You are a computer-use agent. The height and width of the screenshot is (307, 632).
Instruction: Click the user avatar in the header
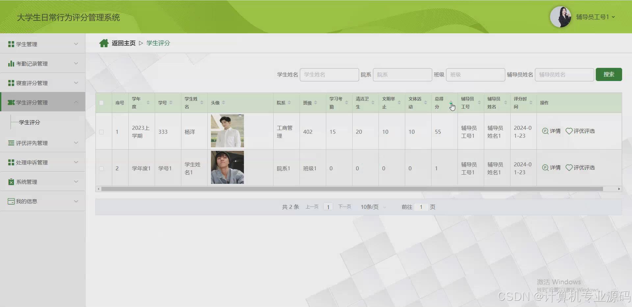pyautogui.click(x=561, y=17)
